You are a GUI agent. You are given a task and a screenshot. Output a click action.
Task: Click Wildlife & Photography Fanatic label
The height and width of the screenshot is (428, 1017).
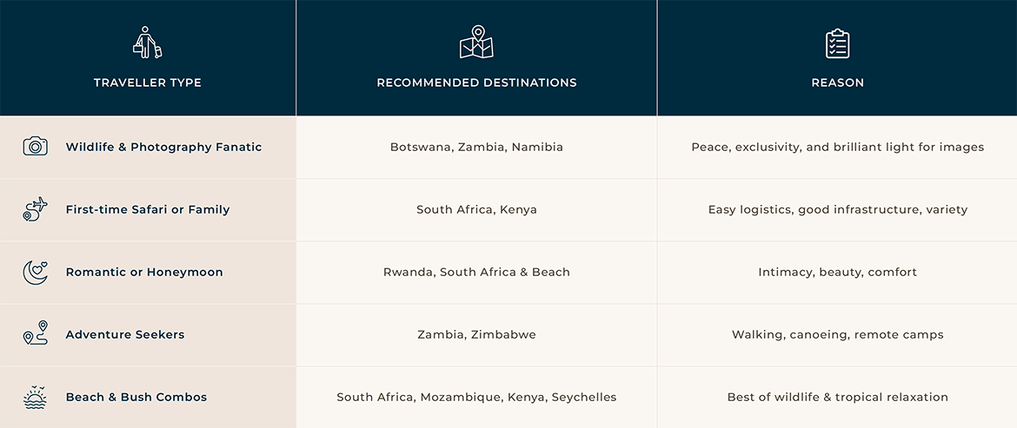pyautogui.click(x=163, y=148)
